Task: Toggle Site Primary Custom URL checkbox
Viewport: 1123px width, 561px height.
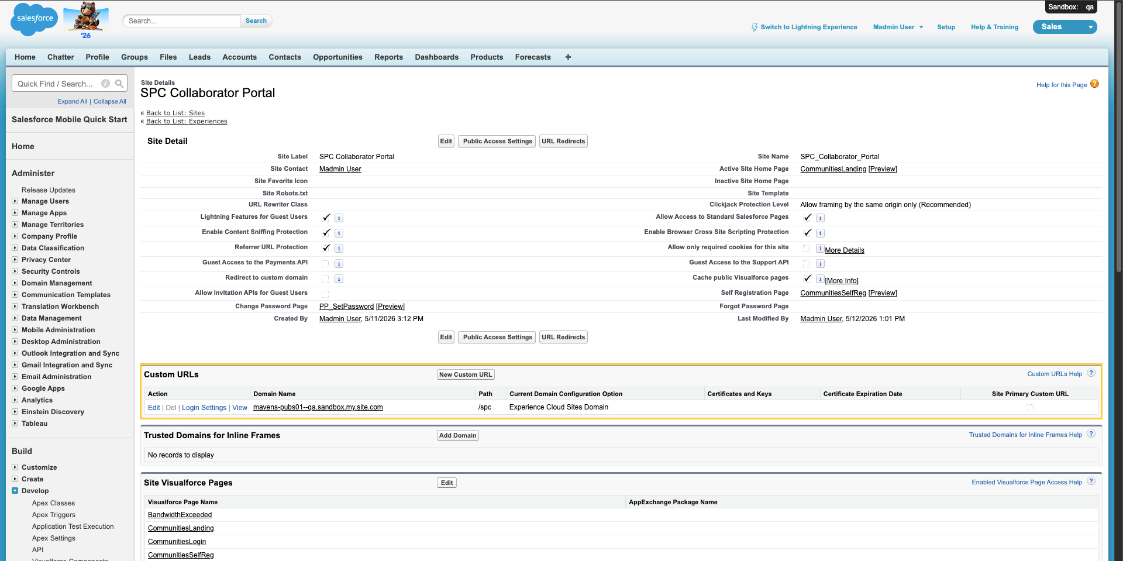Action: (x=1030, y=408)
